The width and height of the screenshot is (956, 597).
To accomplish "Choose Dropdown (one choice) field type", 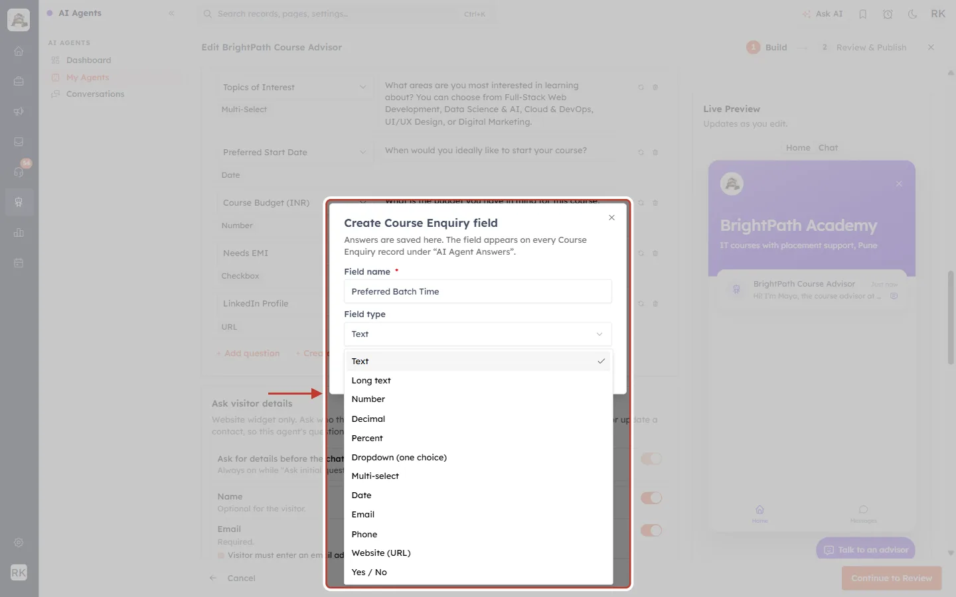I will tap(478, 458).
